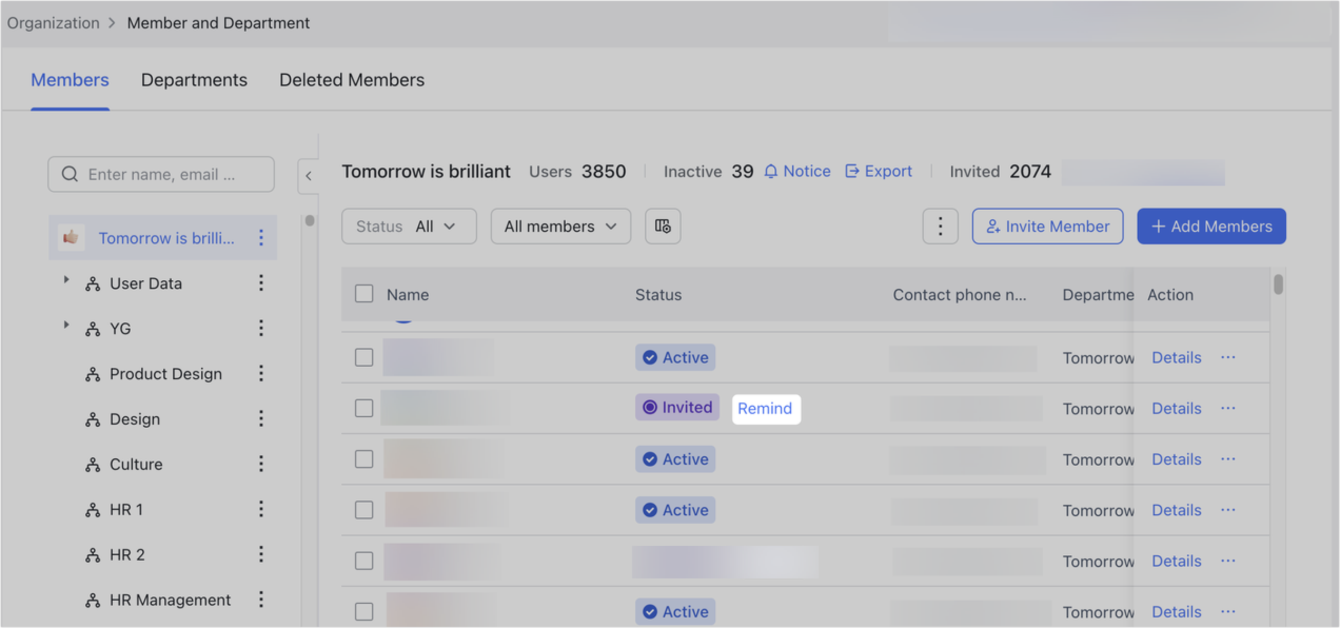Open the vertical more-options menu near Invite Member
This screenshot has width=1340, height=628.
click(x=940, y=226)
